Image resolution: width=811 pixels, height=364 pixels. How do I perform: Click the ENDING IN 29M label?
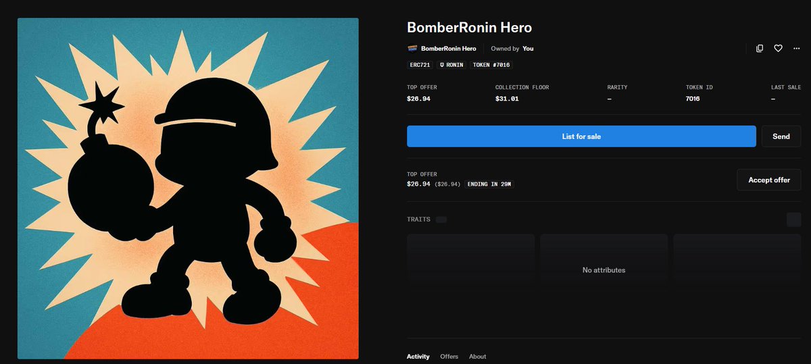[489, 184]
